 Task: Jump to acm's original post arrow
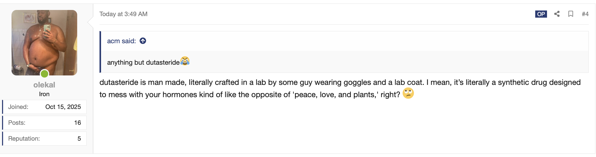(143, 41)
